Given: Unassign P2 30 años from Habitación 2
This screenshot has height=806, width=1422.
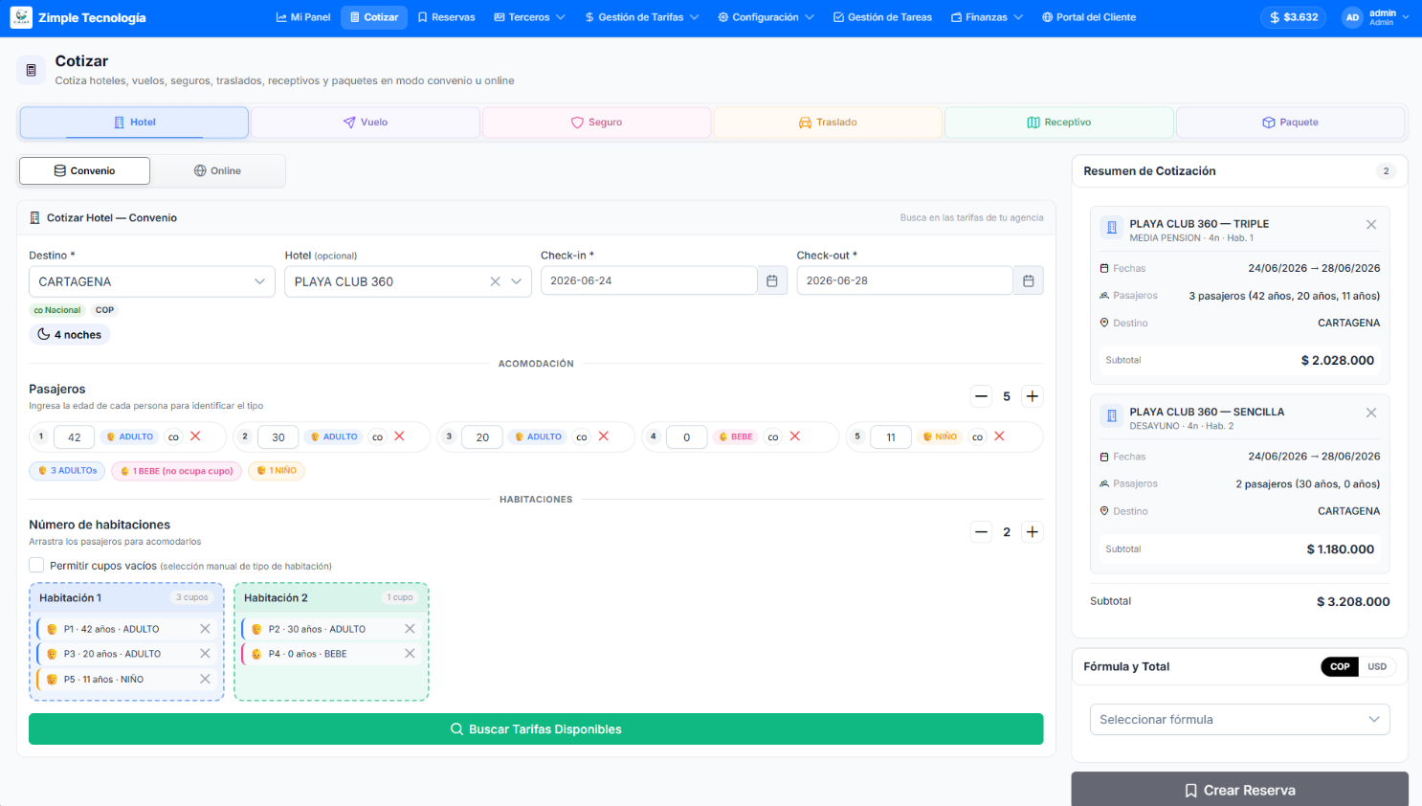Looking at the screenshot, I should [410, 629].
